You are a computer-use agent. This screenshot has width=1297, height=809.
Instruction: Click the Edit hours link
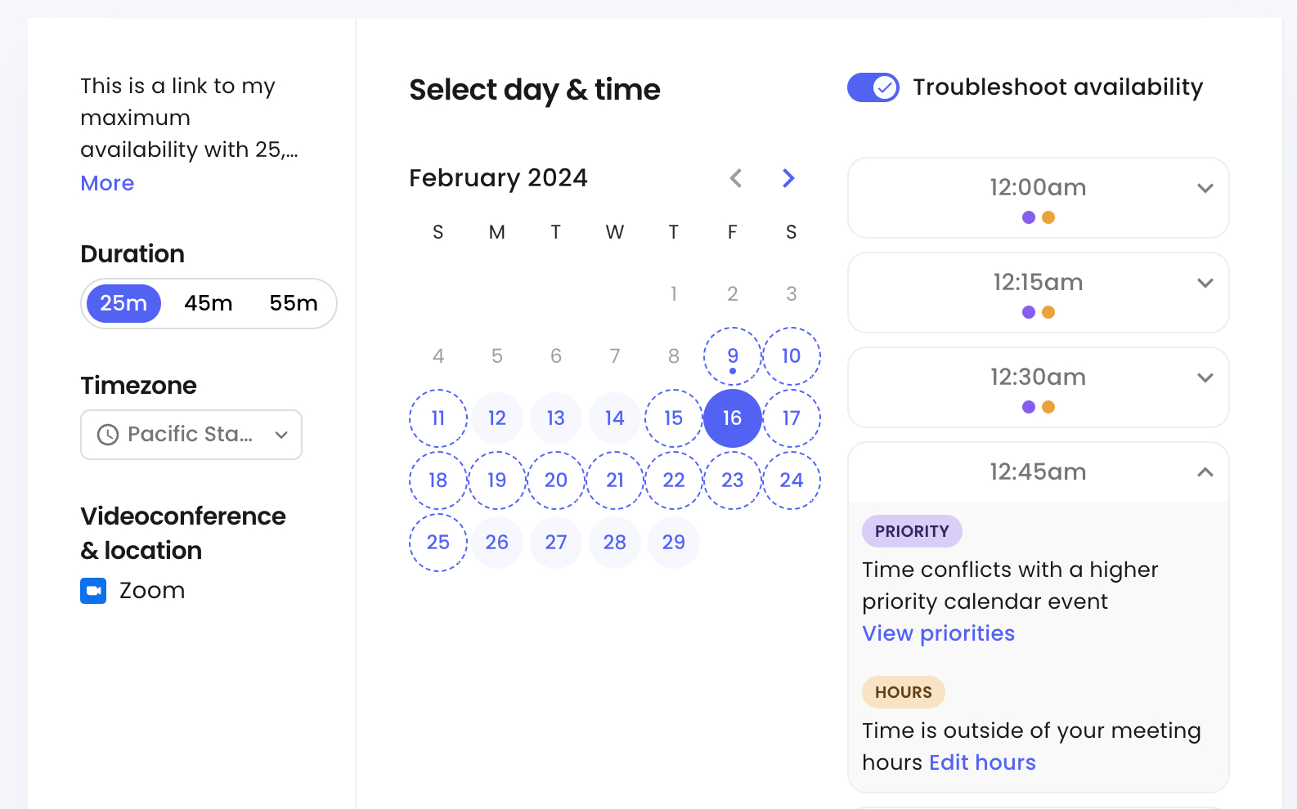click(x=983, y=762)
